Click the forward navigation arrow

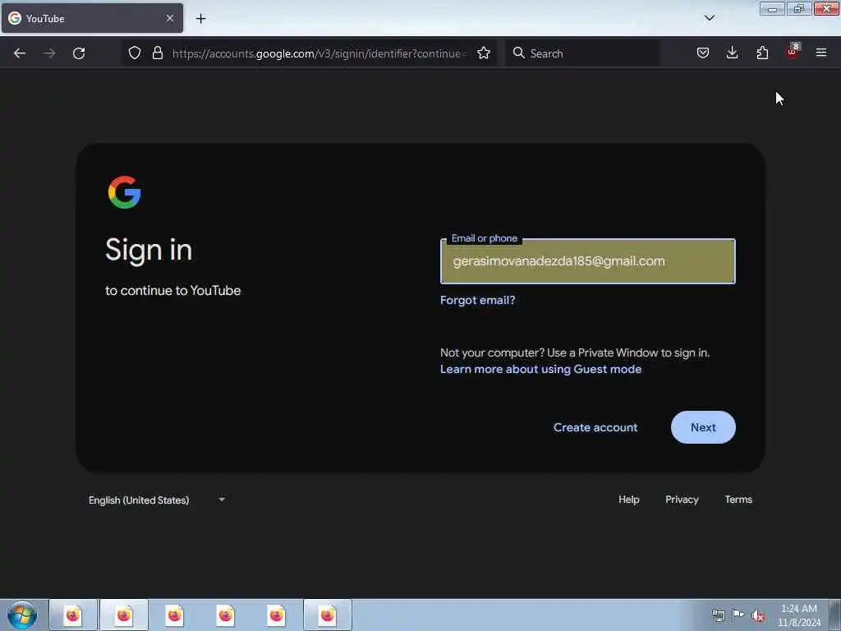click(x=49, y=53)
